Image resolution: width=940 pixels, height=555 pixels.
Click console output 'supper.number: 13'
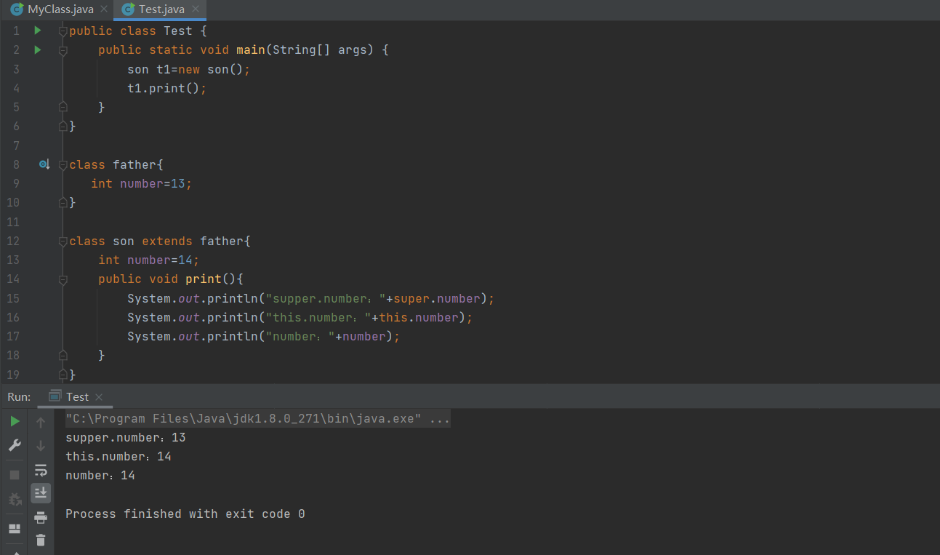click(x=126, y=438)
